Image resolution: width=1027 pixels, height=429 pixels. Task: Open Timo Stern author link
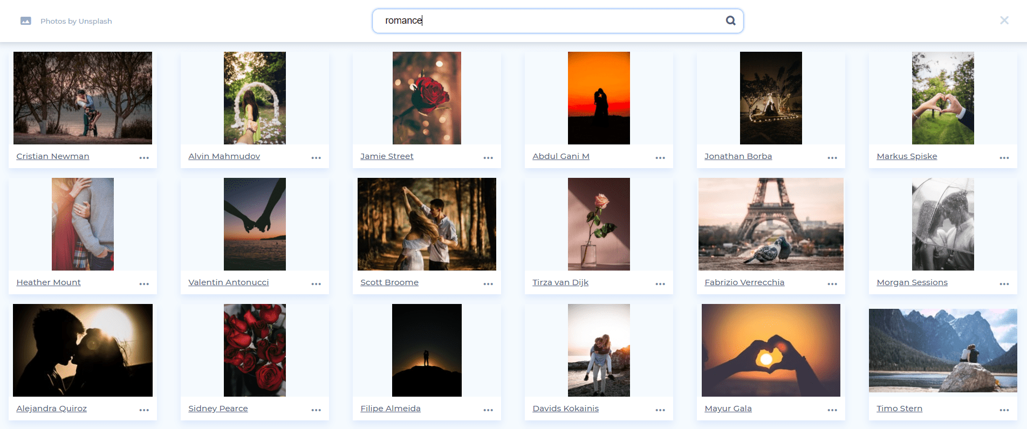coord(899,409)
